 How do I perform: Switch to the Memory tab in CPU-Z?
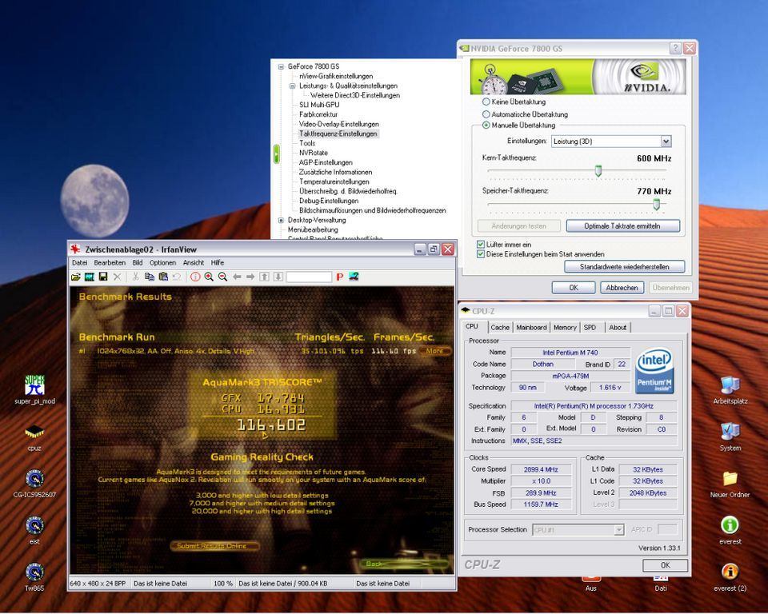pyautogui.click(x=565, y=328)
